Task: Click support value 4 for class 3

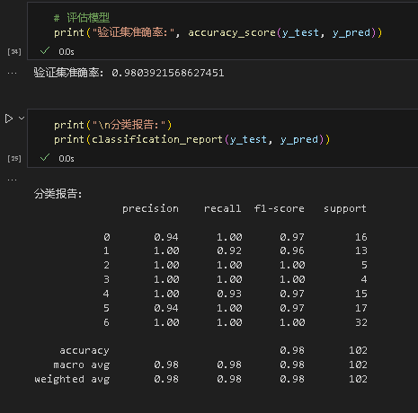Action: point(364,279)
